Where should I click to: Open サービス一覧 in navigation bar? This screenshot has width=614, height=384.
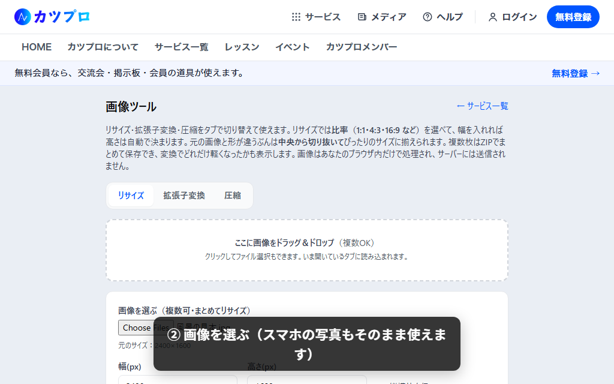coord(181,47)
